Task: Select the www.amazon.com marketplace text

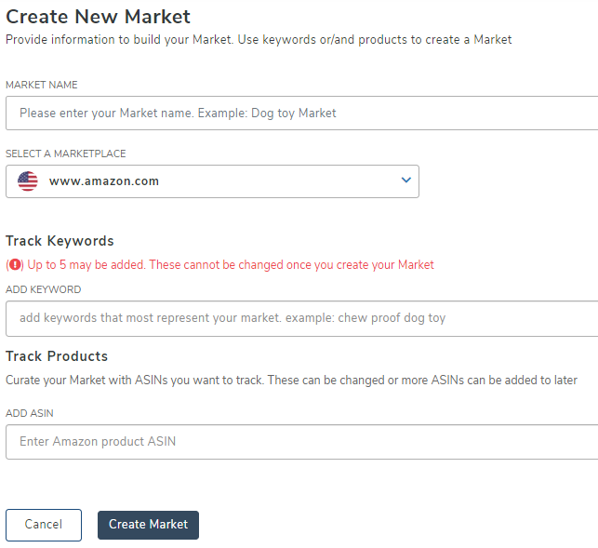Action: pyautogui.click(x=104, y=181)
